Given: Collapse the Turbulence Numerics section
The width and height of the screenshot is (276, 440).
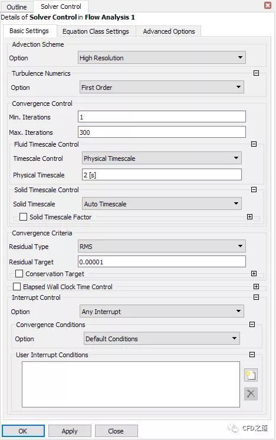Looking at the screenshot, I should click(x=256, y=73).
